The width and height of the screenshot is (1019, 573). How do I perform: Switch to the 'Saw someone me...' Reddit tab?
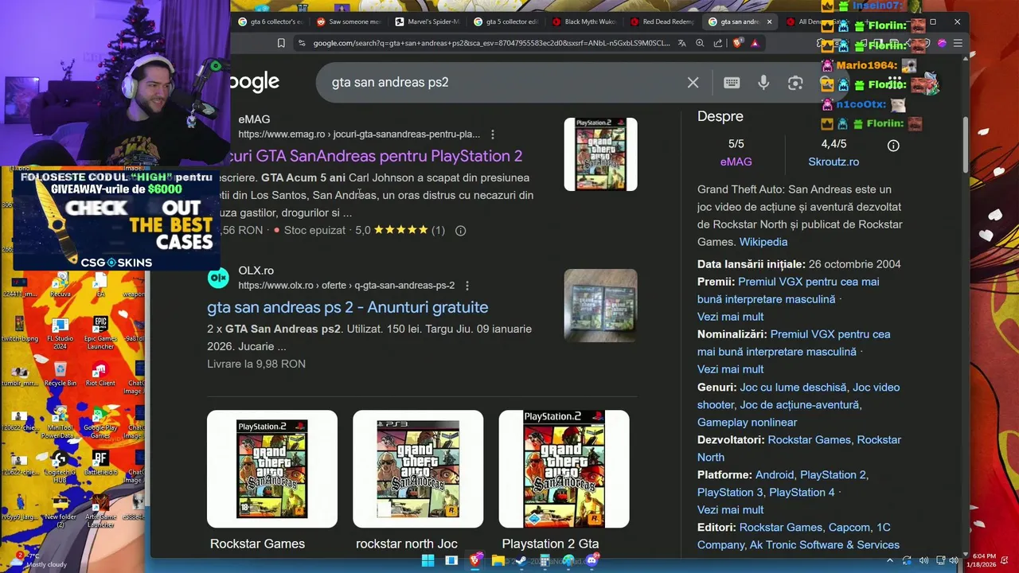pos(349,21)
